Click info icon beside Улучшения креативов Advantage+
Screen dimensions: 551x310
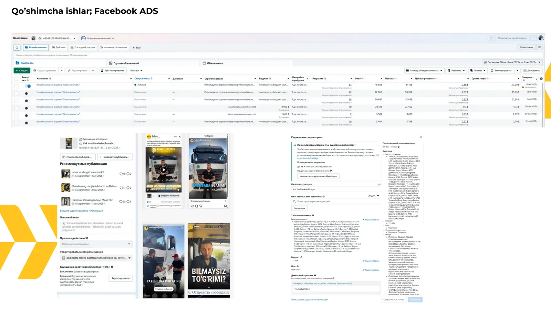pyautogui.click(x=112, y=267)
